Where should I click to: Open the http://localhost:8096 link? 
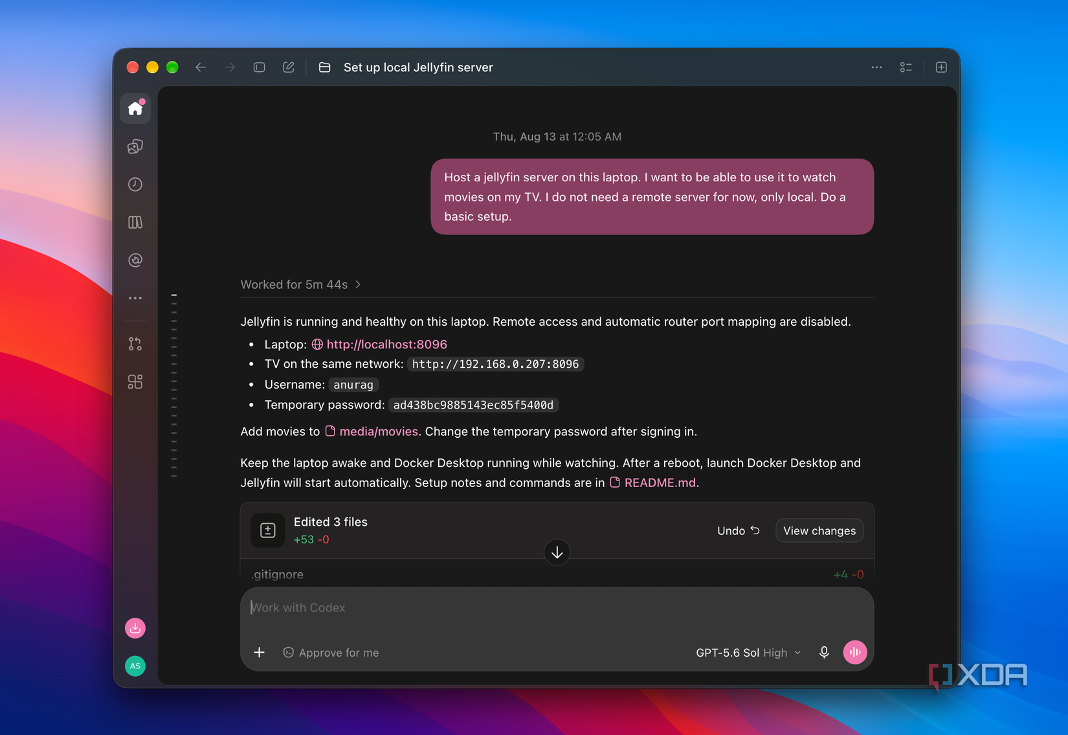pos(386,345)
